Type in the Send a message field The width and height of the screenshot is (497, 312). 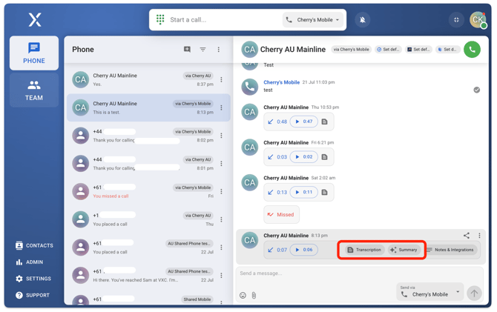tap(312, 273)
